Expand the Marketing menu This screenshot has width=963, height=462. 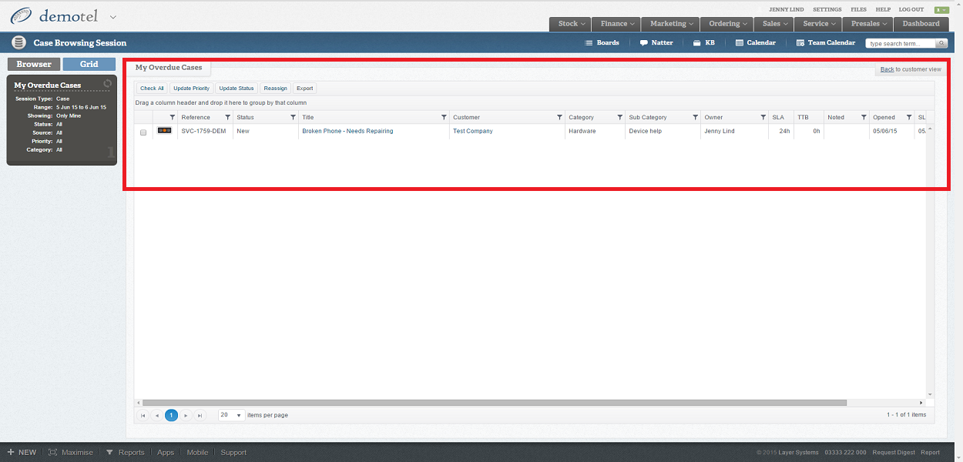(672, 24)
